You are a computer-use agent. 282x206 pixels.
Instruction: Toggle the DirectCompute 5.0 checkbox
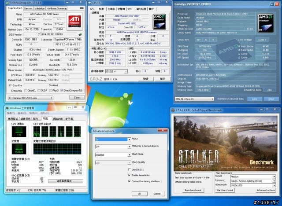coord(62,91)
